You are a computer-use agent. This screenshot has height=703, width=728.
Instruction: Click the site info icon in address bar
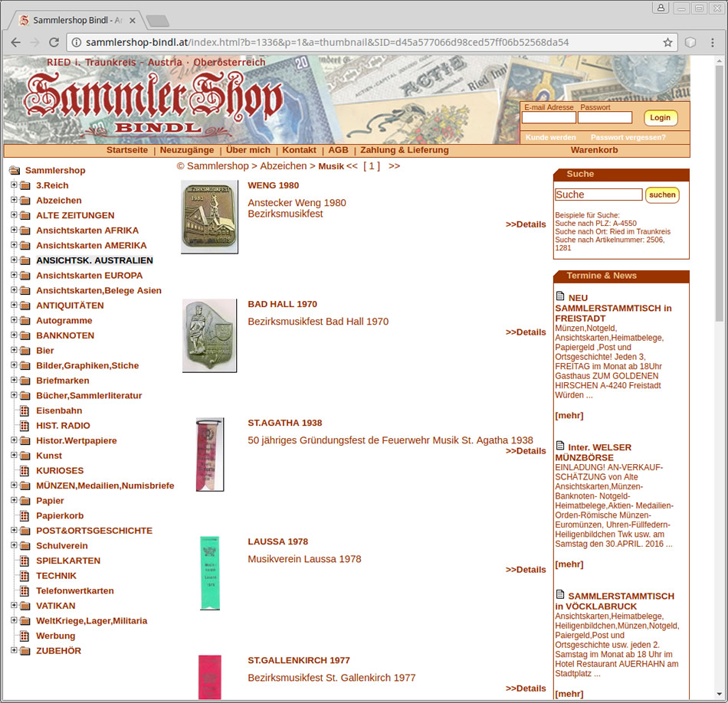[x=76, y=42]
